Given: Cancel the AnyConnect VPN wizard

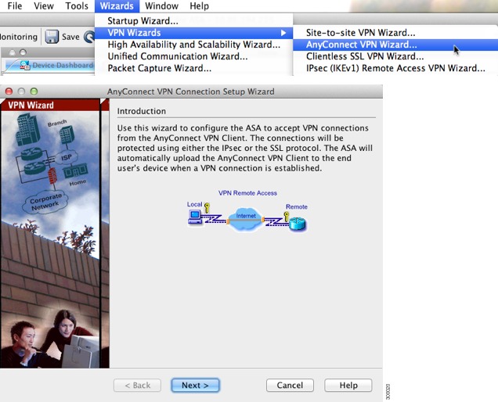Looking at the screenshot, I should [x=290, y=385].
